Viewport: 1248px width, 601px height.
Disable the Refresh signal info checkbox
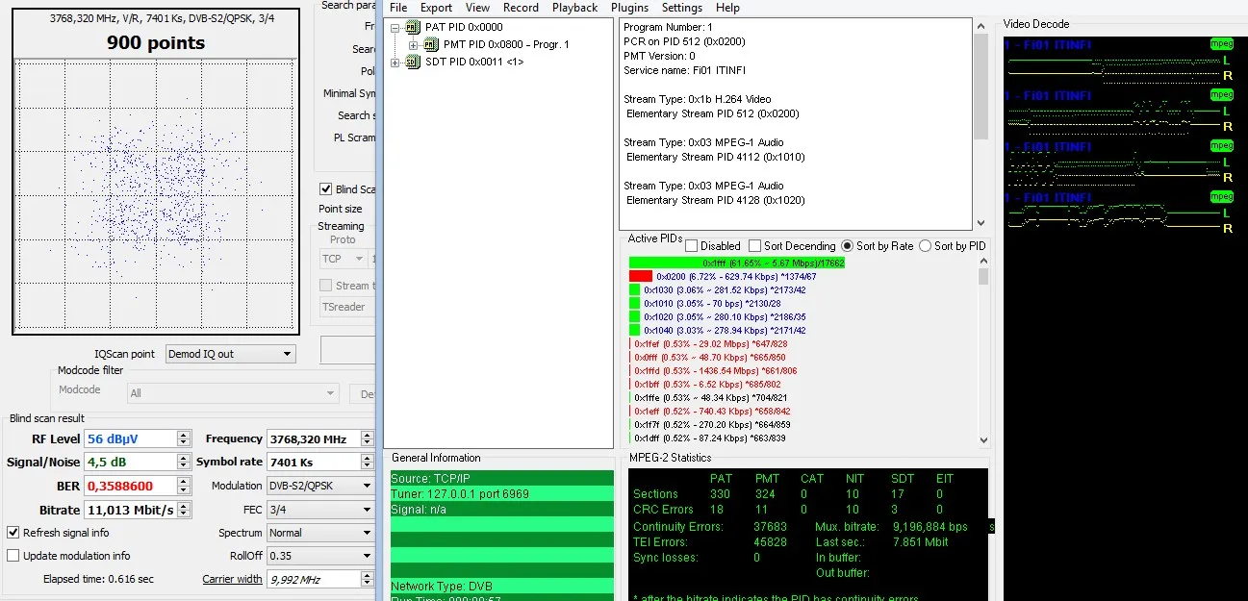tap(13, 533)
